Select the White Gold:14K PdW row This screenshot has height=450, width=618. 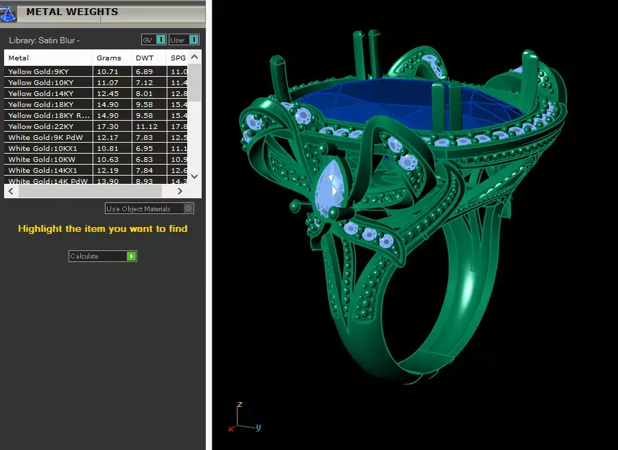click(x=96, y=180)
